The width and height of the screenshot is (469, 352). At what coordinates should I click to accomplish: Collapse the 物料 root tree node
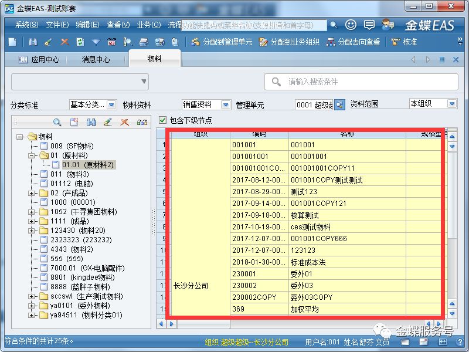19,137
